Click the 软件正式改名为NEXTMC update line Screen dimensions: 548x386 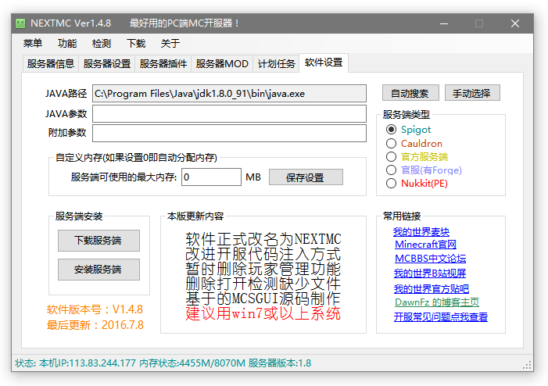[x=263, y=239]
